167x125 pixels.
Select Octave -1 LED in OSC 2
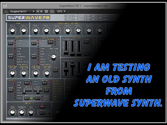pyautogui.click(x=55, y=39)
